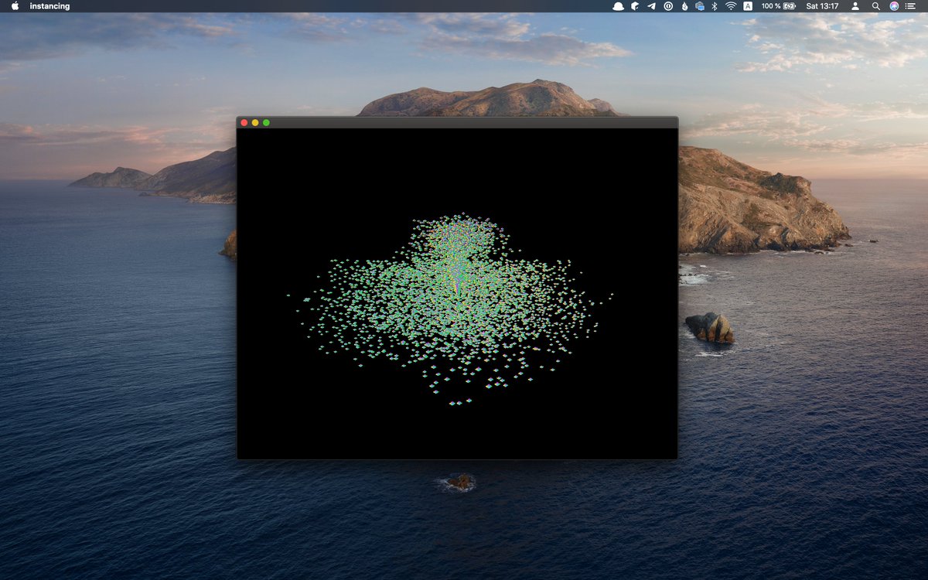This screenshot has width=928, height=580.
Task: Open the keyboard input source menu
Action: [748, 5]
